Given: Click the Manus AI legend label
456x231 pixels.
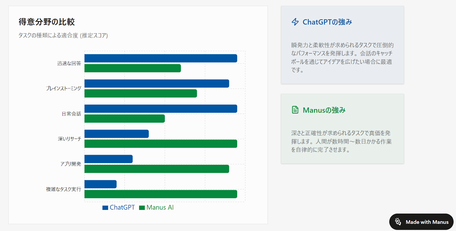Looking at the screenshot, I should pyautogui.click(x=160, y=207).
